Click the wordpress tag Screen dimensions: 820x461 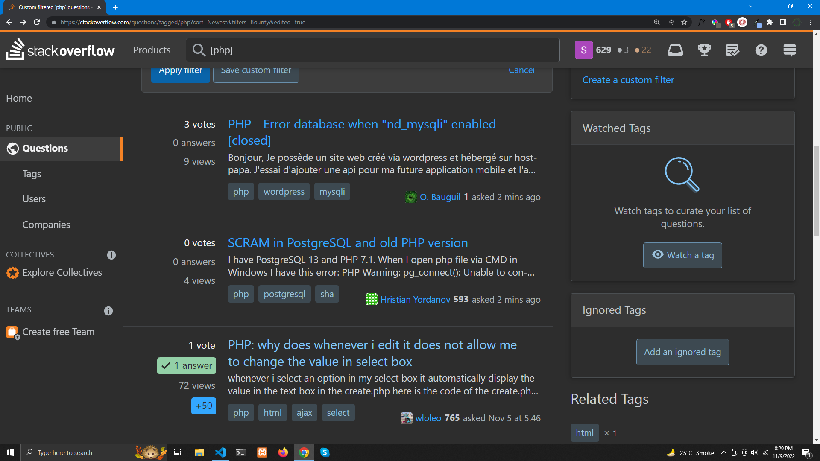click(284, 192)
